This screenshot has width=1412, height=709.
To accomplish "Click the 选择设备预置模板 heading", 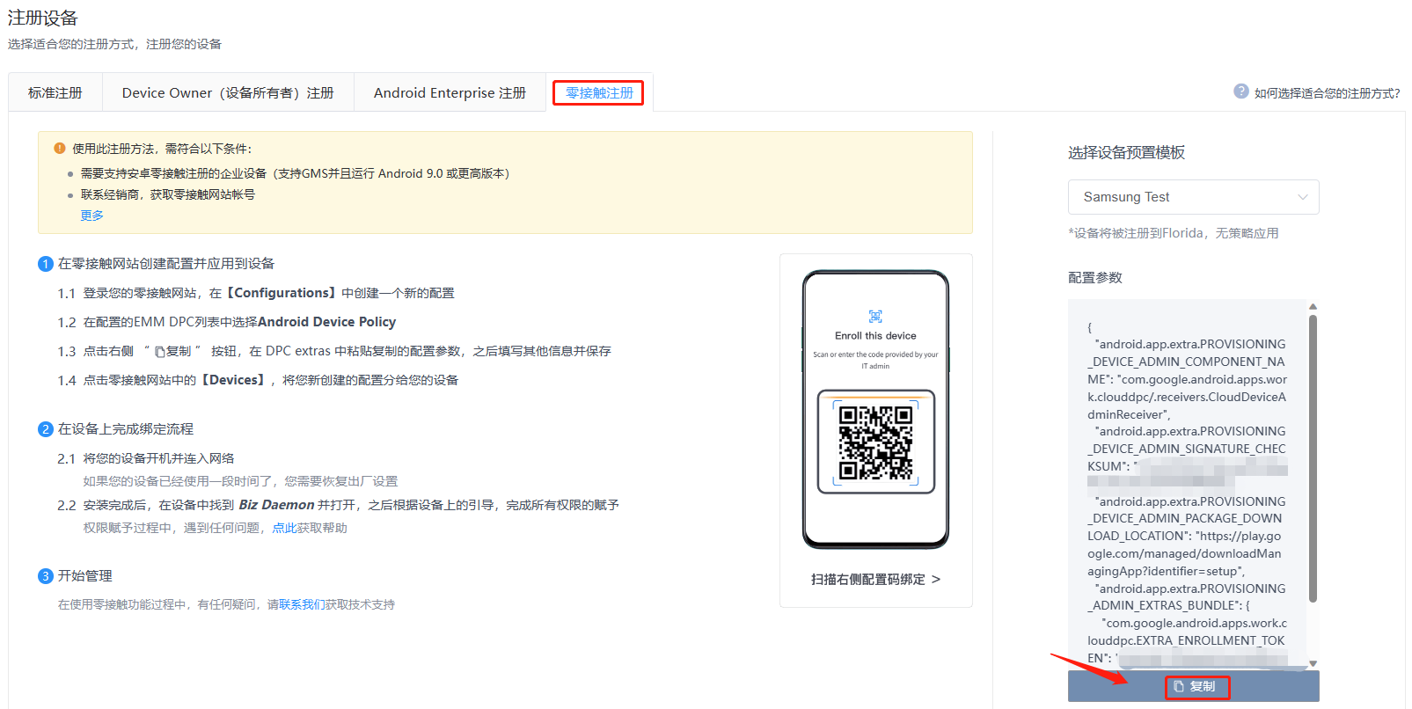I will (1126, 152).
